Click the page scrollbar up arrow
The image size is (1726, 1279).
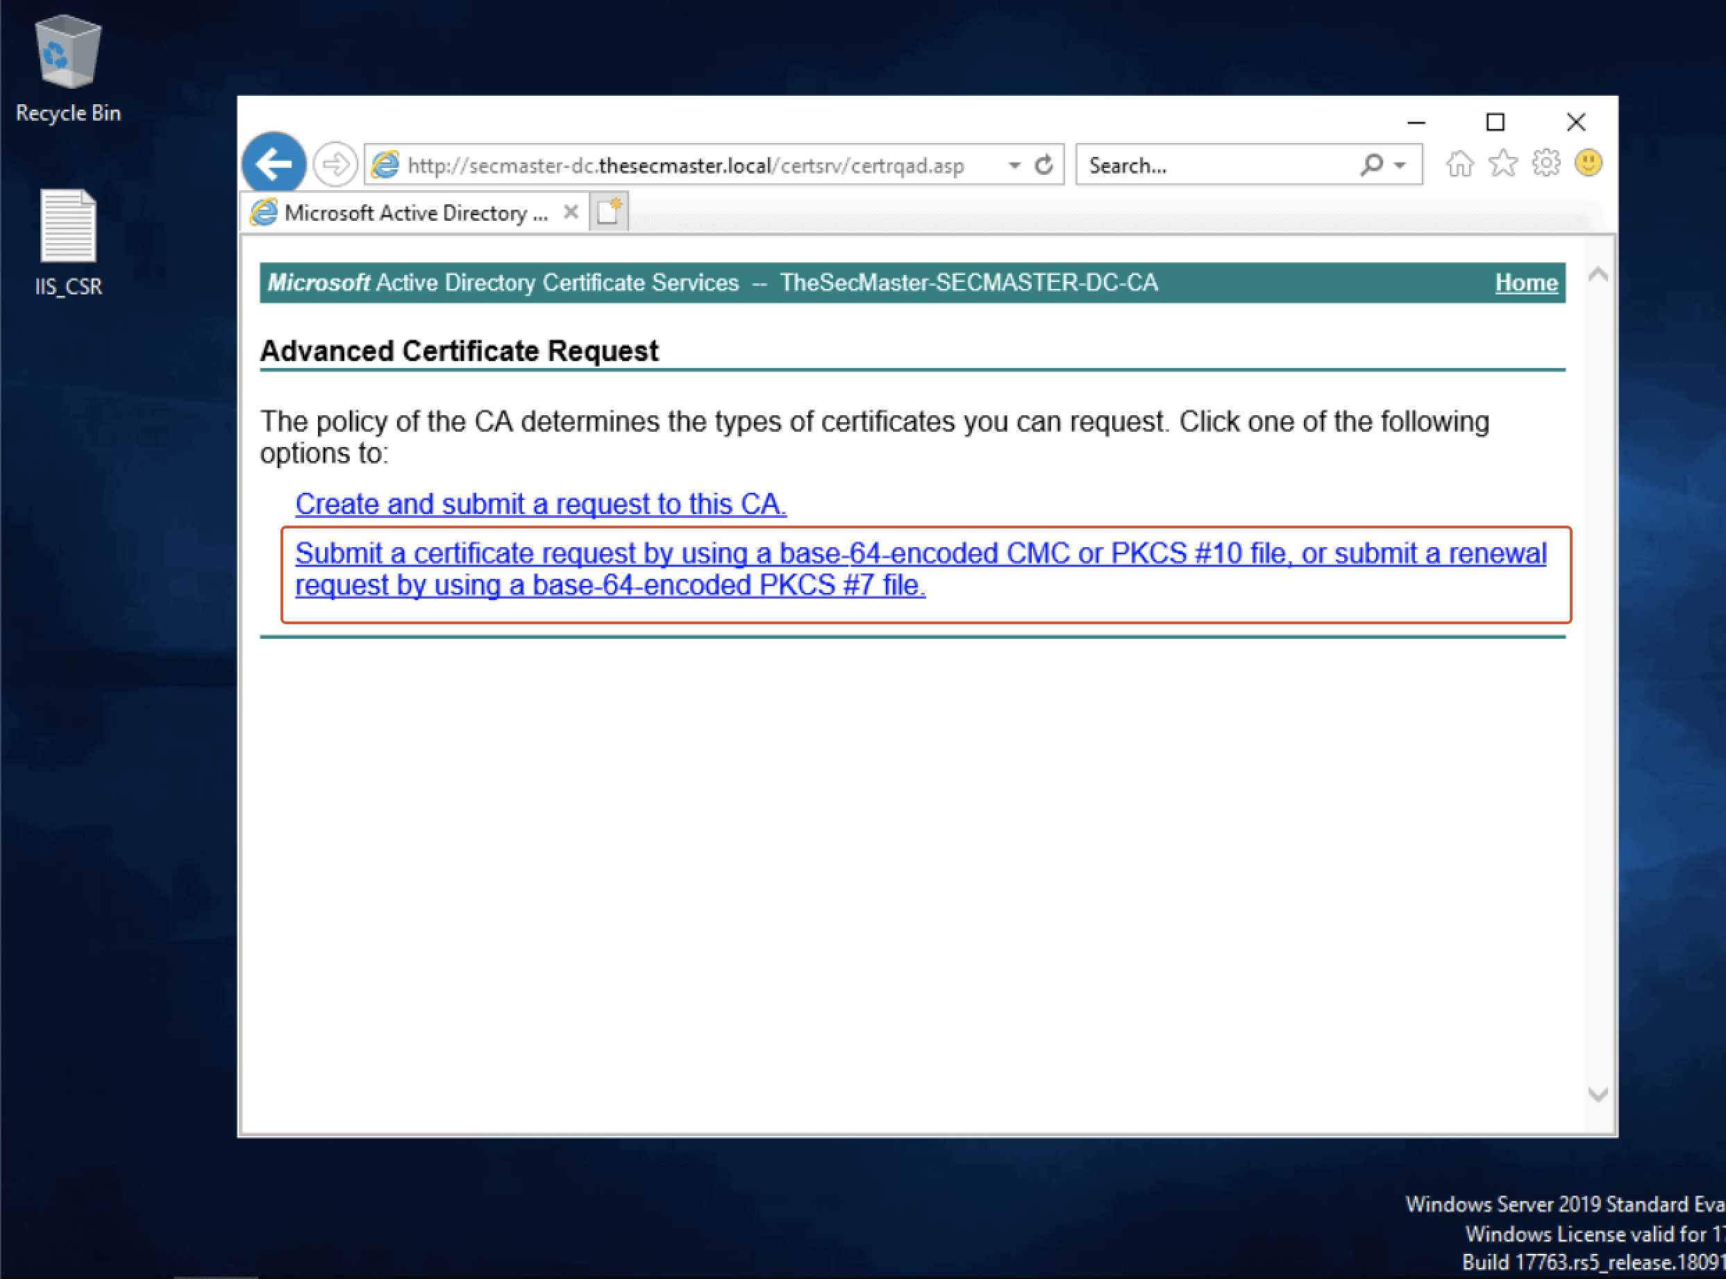point(1598,274)
